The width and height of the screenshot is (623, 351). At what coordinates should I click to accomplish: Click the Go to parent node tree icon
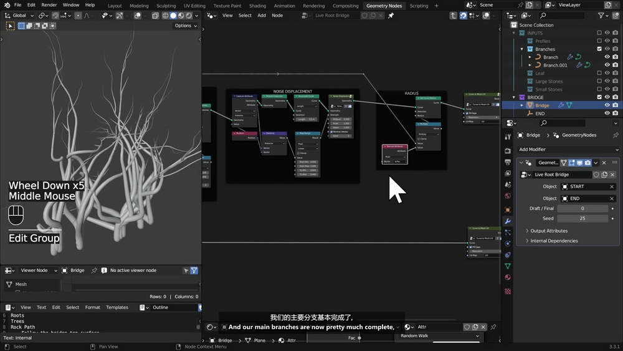[453, 16]
